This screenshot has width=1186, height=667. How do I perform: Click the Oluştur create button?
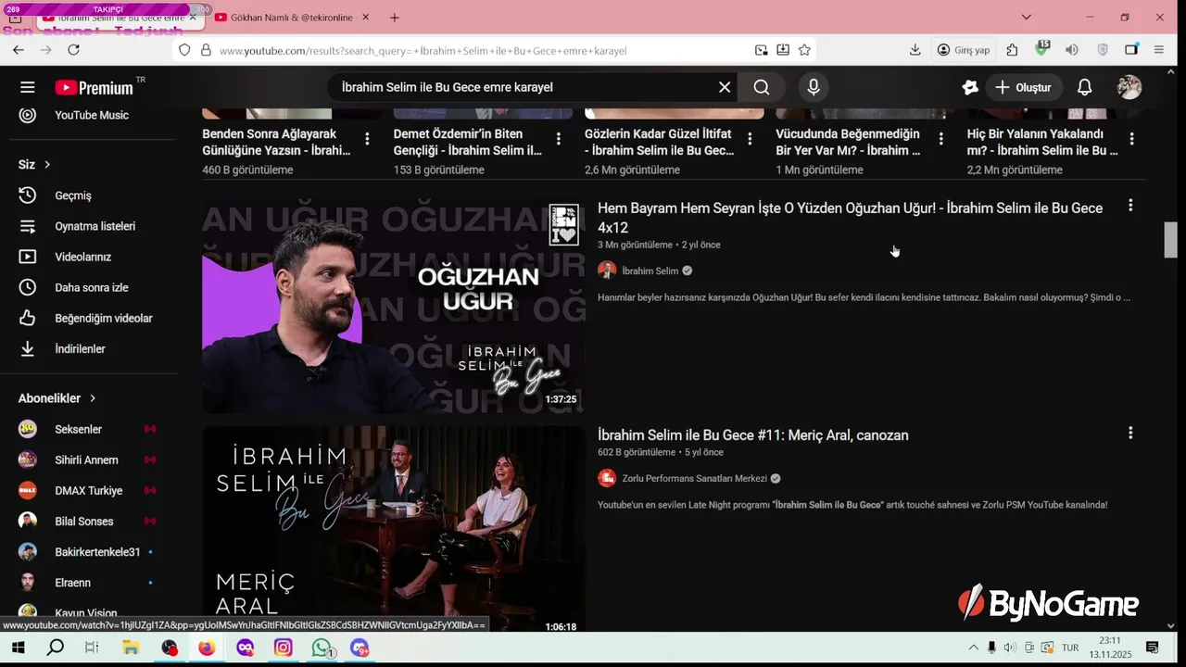pyautogui.click(x=1023, y=87)
